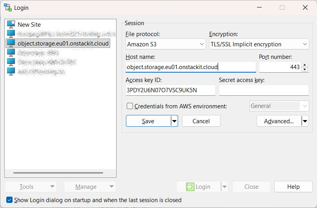This screenshot has width=317, height=208.
Task: Open the Encryption dropdown
Action: pos(259,44)
